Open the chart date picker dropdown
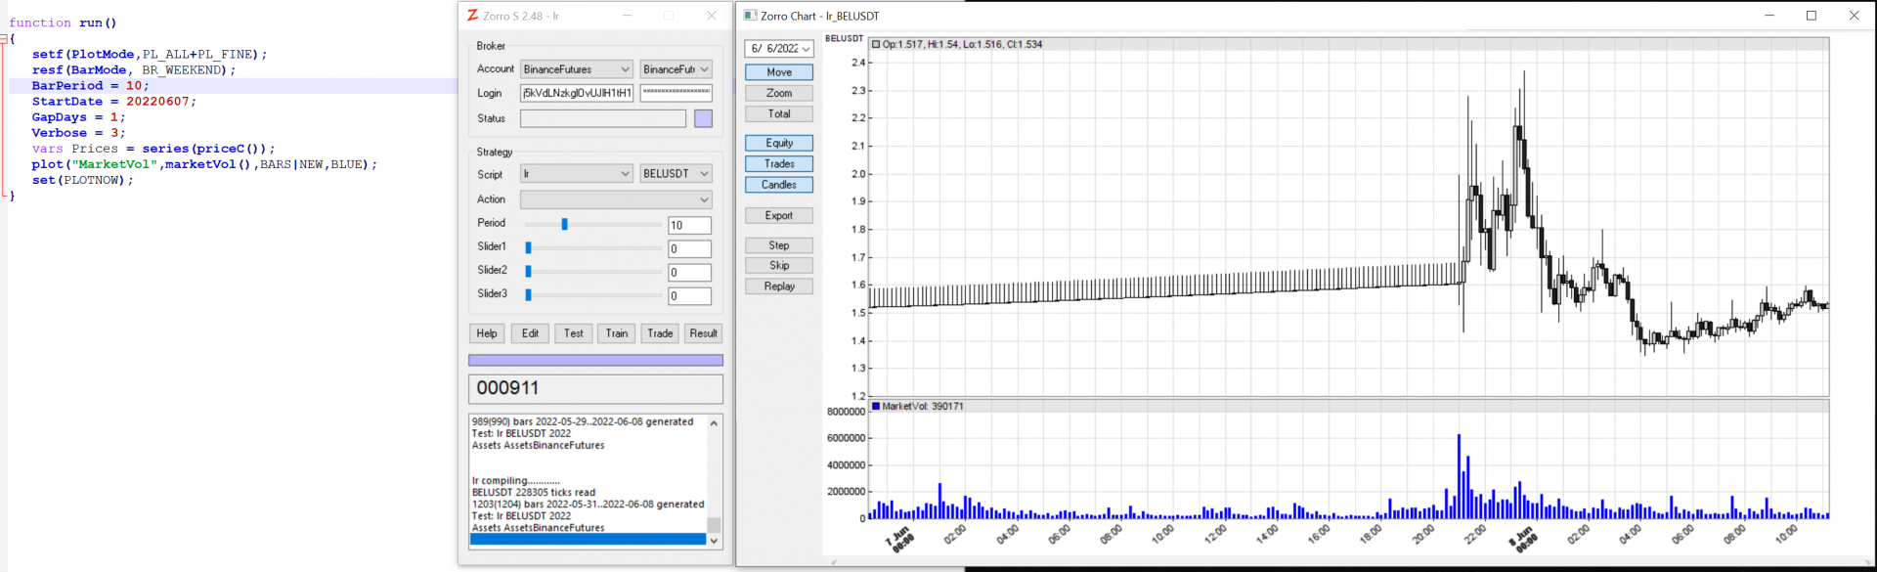The width and height of the screenshot is (1877, 572). (x=806, y=49)
